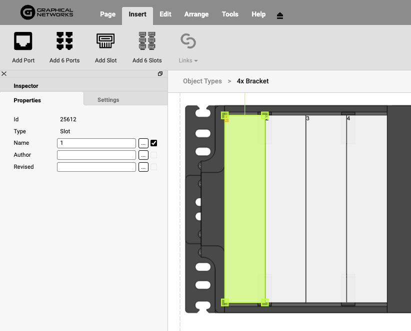The width and height of the screenshot is (411, 331).
Task: Undock the Inspector panel using float icon
Action: coord(160,74)
